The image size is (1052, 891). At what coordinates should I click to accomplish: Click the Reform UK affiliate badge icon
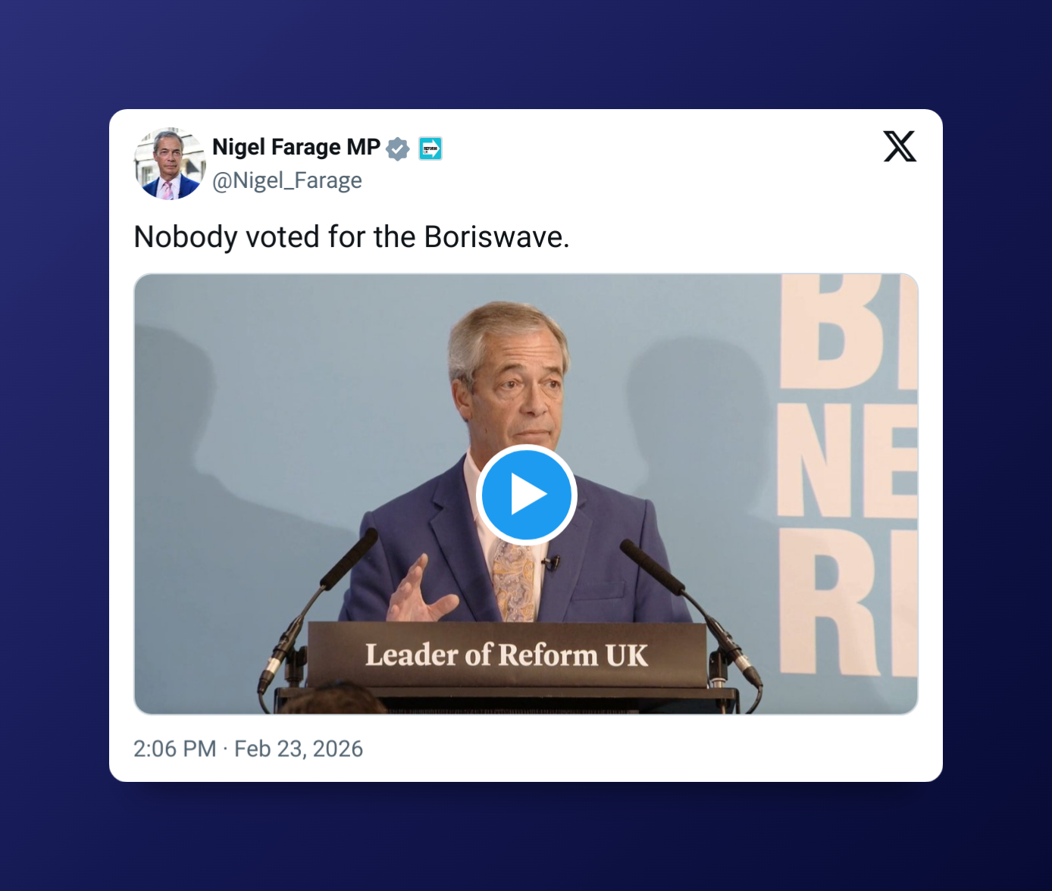pos(431,148)
